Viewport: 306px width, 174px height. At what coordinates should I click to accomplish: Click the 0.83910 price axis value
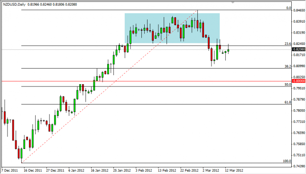tap(299, 21)
